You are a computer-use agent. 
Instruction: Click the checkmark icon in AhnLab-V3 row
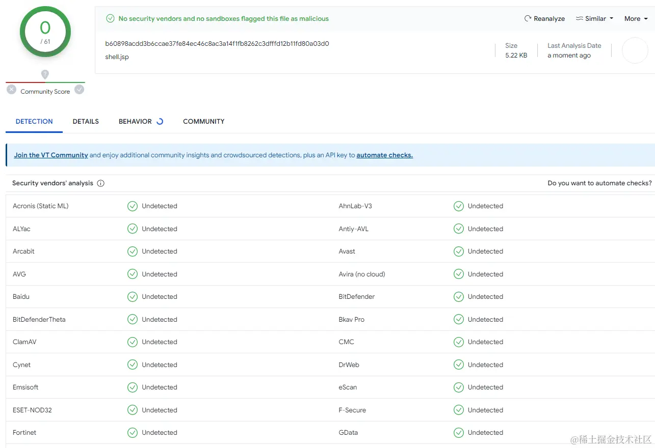coord(459,206)
